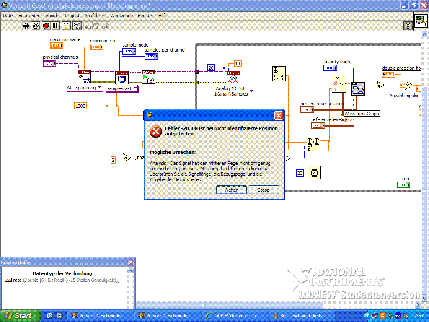Click Stopp in the error dialog

click(264, 190)
